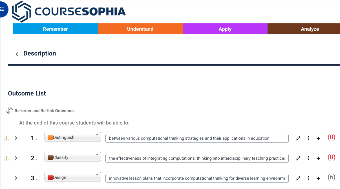Select the Apply tab
The height and width of the screenshot is (189, 340).
click(x=225, y=29)
